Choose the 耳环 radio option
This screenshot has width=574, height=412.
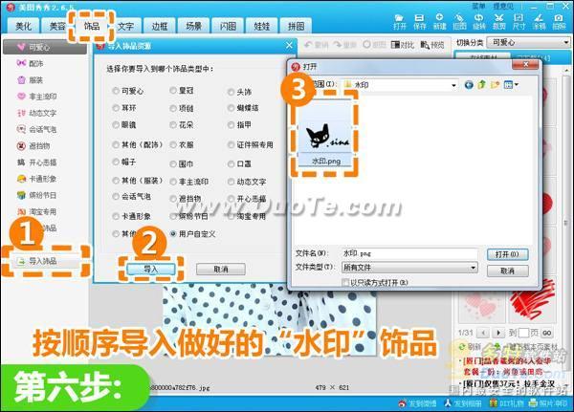click(116, 108)
